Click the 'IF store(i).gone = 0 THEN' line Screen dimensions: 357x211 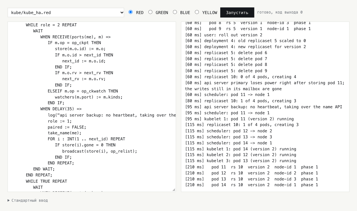[85, 145]
